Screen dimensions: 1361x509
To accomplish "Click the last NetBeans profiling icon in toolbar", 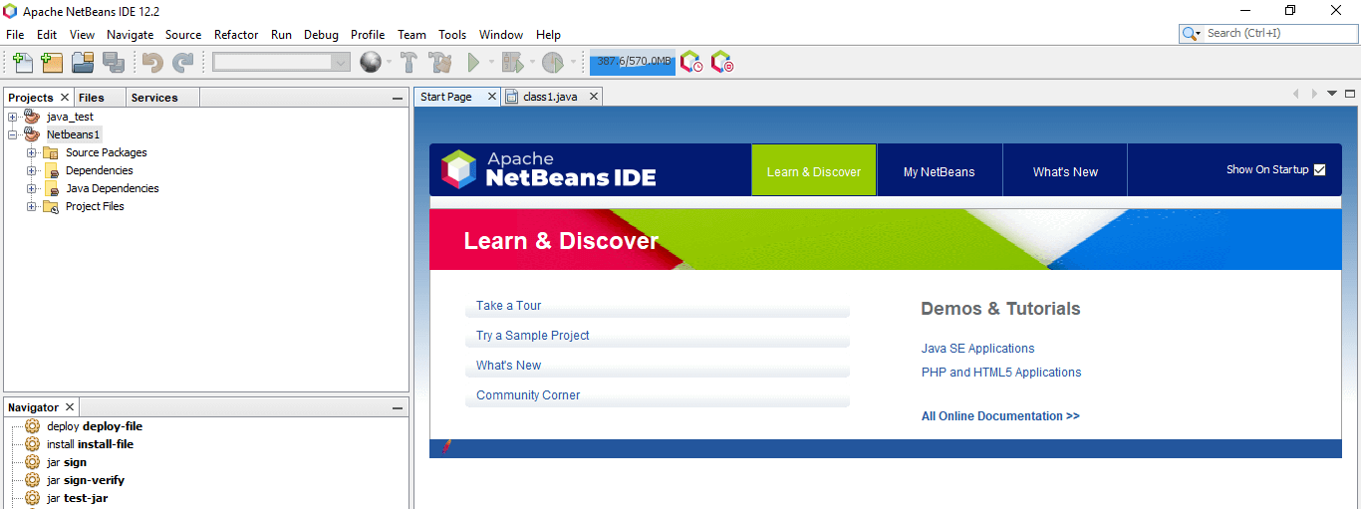I will coord(722,63).
